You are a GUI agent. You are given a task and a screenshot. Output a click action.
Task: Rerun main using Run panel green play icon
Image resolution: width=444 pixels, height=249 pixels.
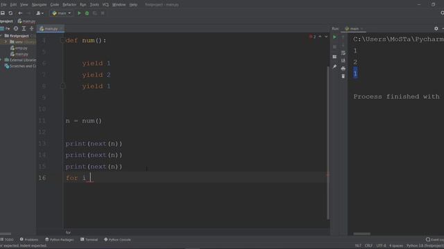(x=334, y=37)
